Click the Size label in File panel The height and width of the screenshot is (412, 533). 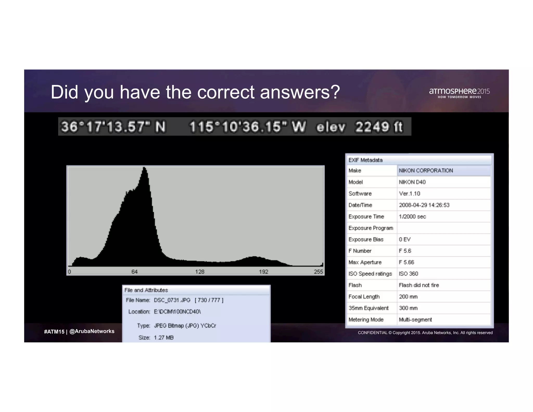click(x=144, y=338)
